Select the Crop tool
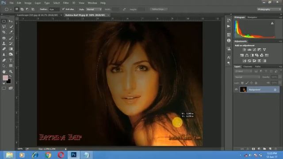The height and width of the screenshot is (159, 283). (4, 32)
